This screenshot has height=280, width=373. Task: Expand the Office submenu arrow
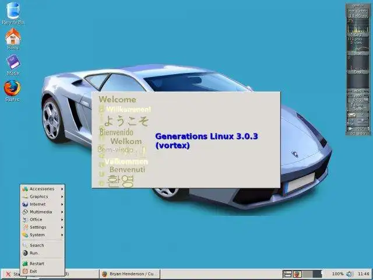pos(62,219)
